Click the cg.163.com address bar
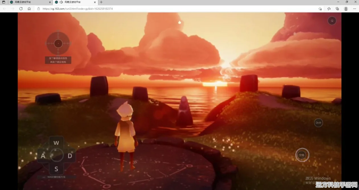The width and height of the screenshot is (359, 190). pyautogui.click(x=177, y=9)
